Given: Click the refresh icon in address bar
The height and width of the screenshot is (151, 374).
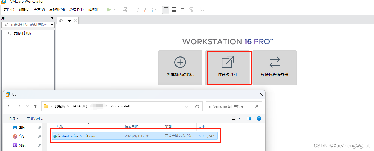Looking at the screenshot, I should pos(197,106).
